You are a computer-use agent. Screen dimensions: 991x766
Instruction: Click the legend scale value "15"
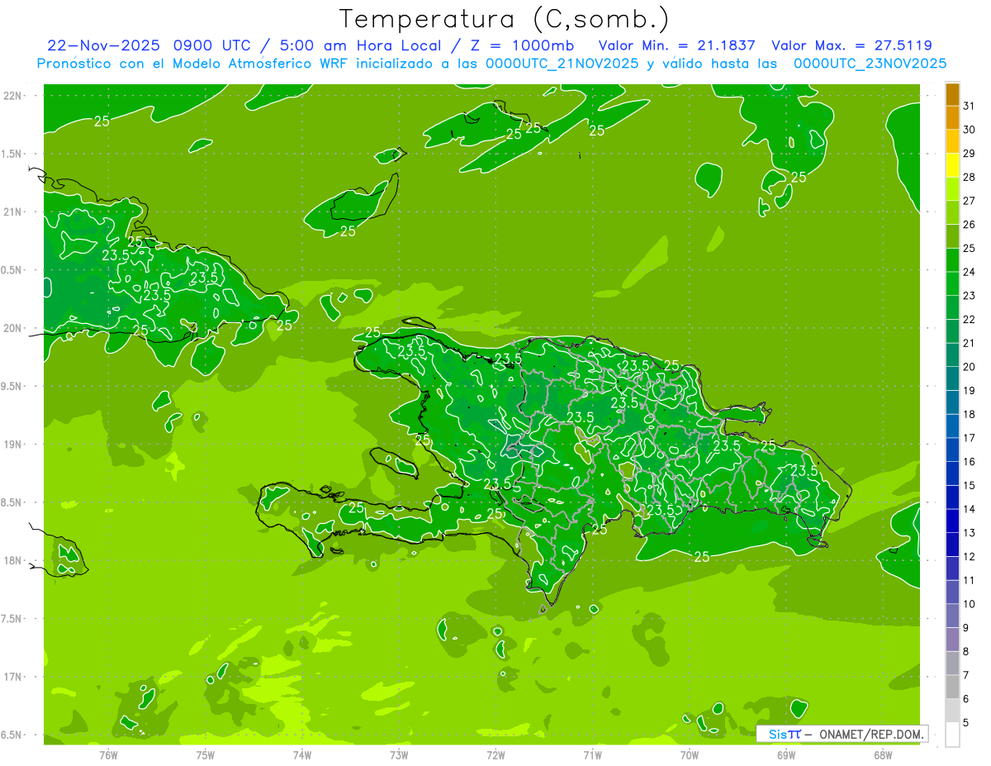(970, 486)
